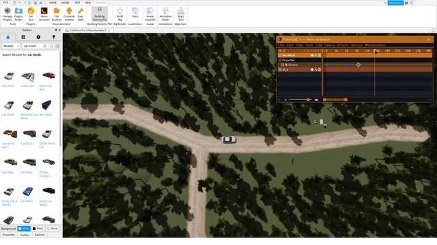Open the Models category dropdown
437x245 pixels.
point(11,46)
